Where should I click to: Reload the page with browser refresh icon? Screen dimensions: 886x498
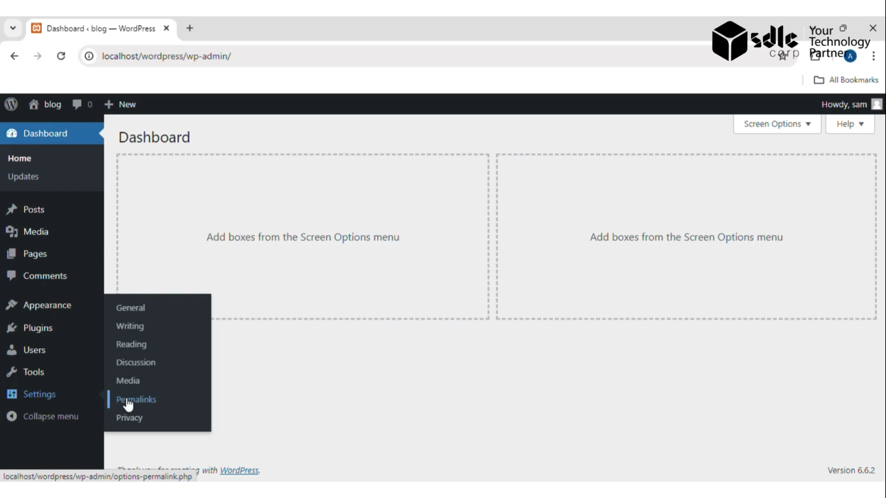(61, 56)
